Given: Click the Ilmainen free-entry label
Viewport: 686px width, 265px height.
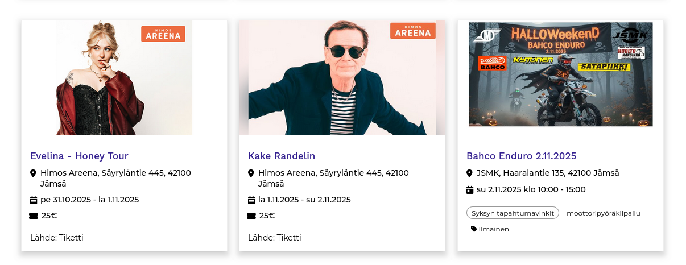Looking at the screenshot, I should 494,229.
